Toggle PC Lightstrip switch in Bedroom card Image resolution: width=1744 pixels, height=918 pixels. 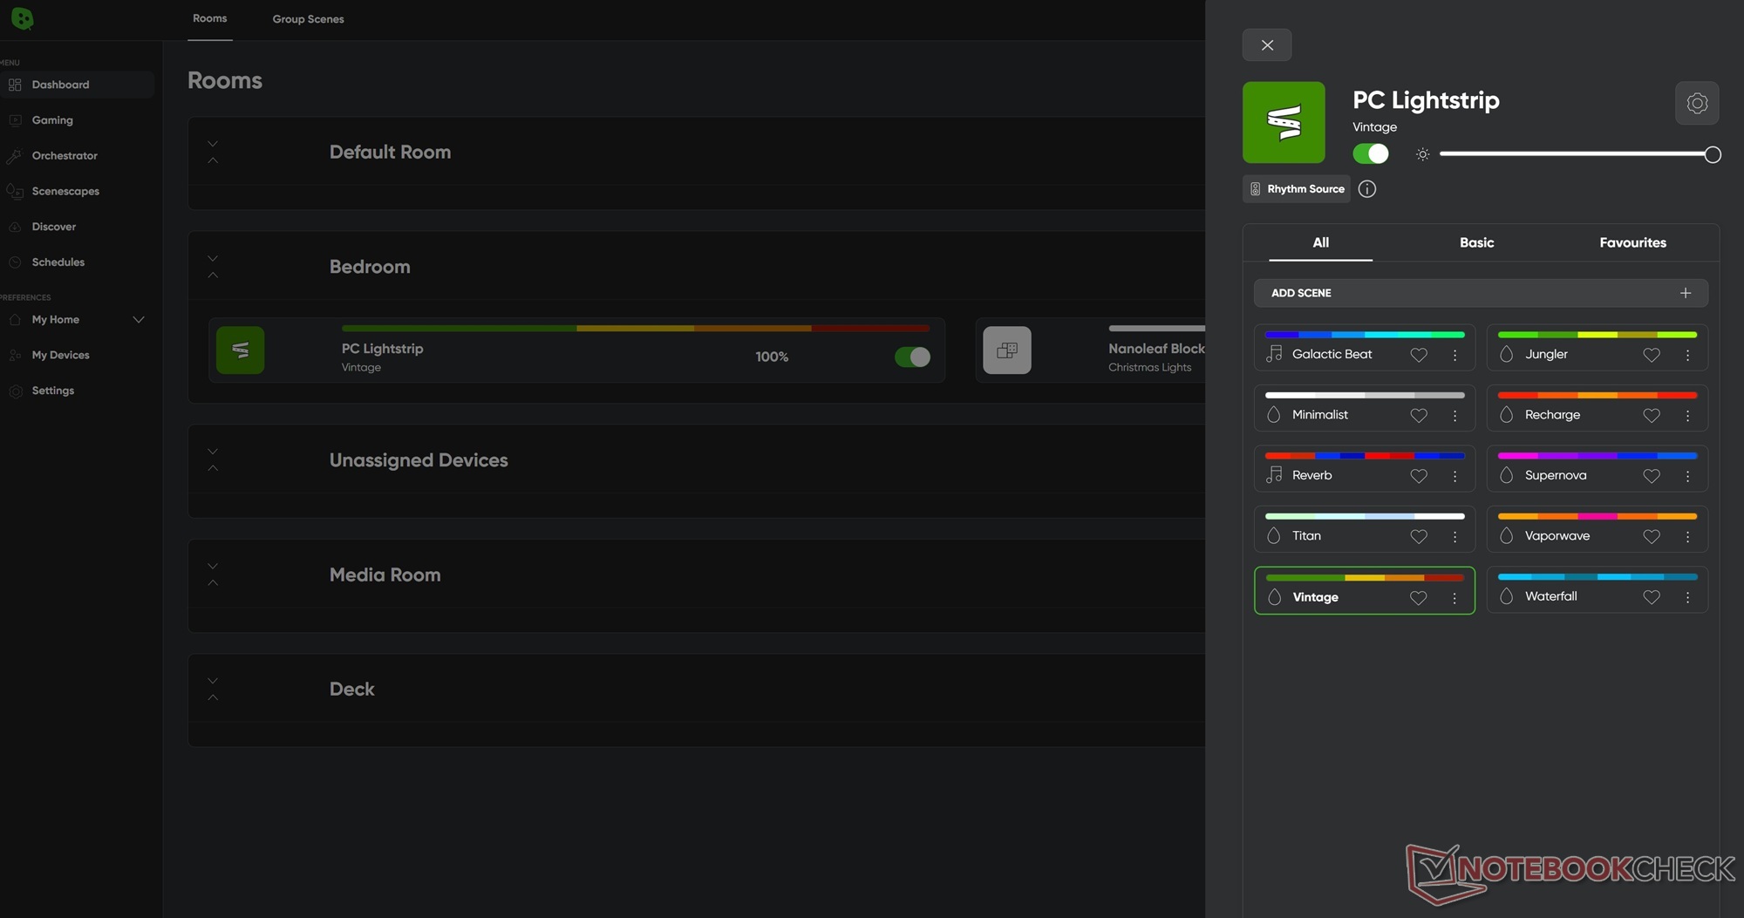click(912, 357)
